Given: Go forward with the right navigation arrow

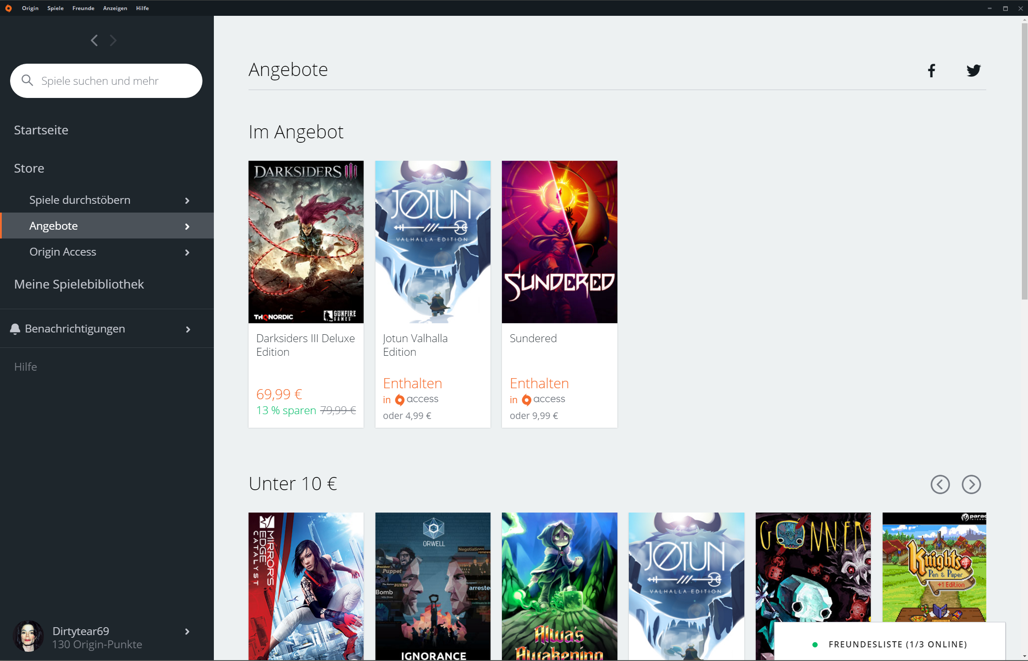Looking at the screenshot, I should click(x=113, y=40).
